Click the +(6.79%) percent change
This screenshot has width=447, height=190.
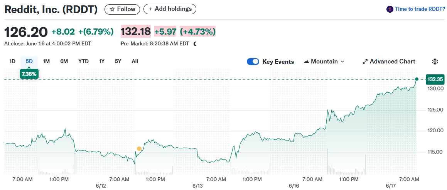coord(95,32)
